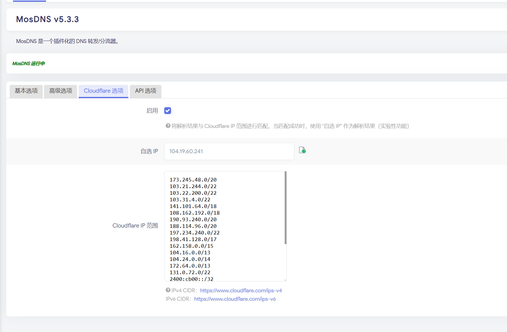Switch to the 基本选项 tab
The width and height of the screenshot is (507, 332).
pyautogui.click(x=26, y=91)
